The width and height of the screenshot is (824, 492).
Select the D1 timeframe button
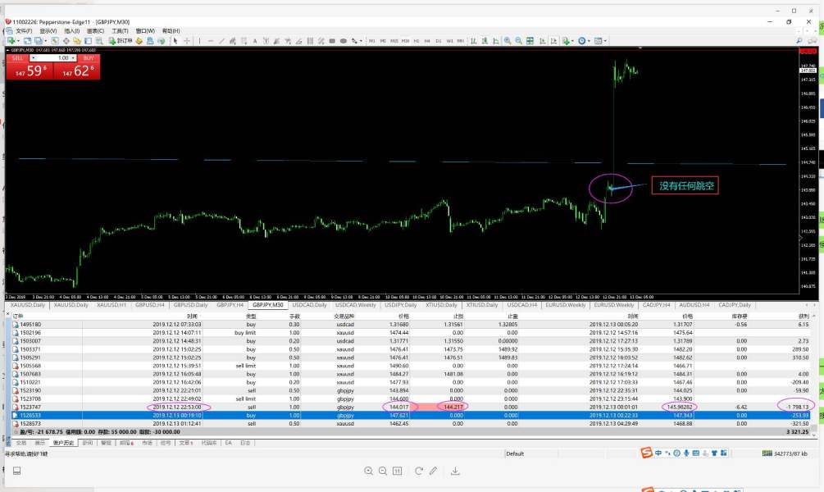click(x=439, y=40)
